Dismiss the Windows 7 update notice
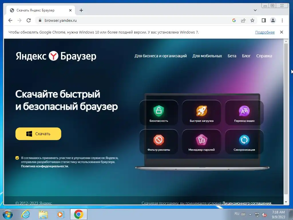The image size is (293, 220). (x=282, y=32)
